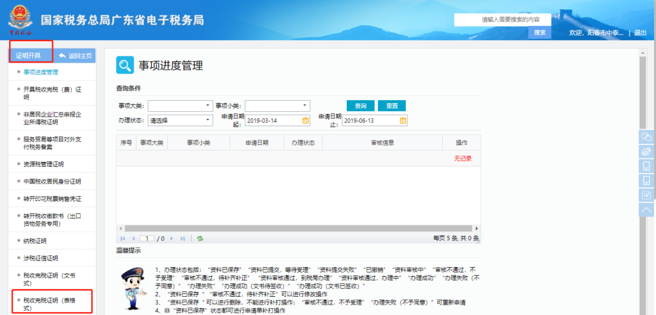
Task: Open 非居民企业汇总申报企业所得税证明 item
Action: 52,118
